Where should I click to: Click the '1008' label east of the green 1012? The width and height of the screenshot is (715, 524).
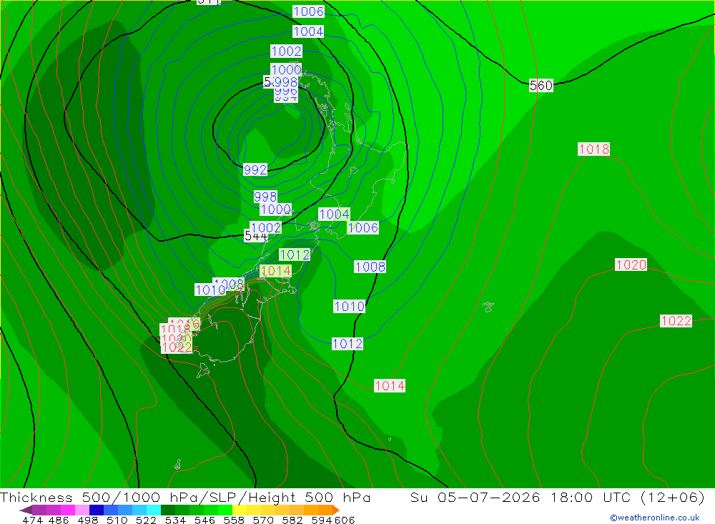370,267
